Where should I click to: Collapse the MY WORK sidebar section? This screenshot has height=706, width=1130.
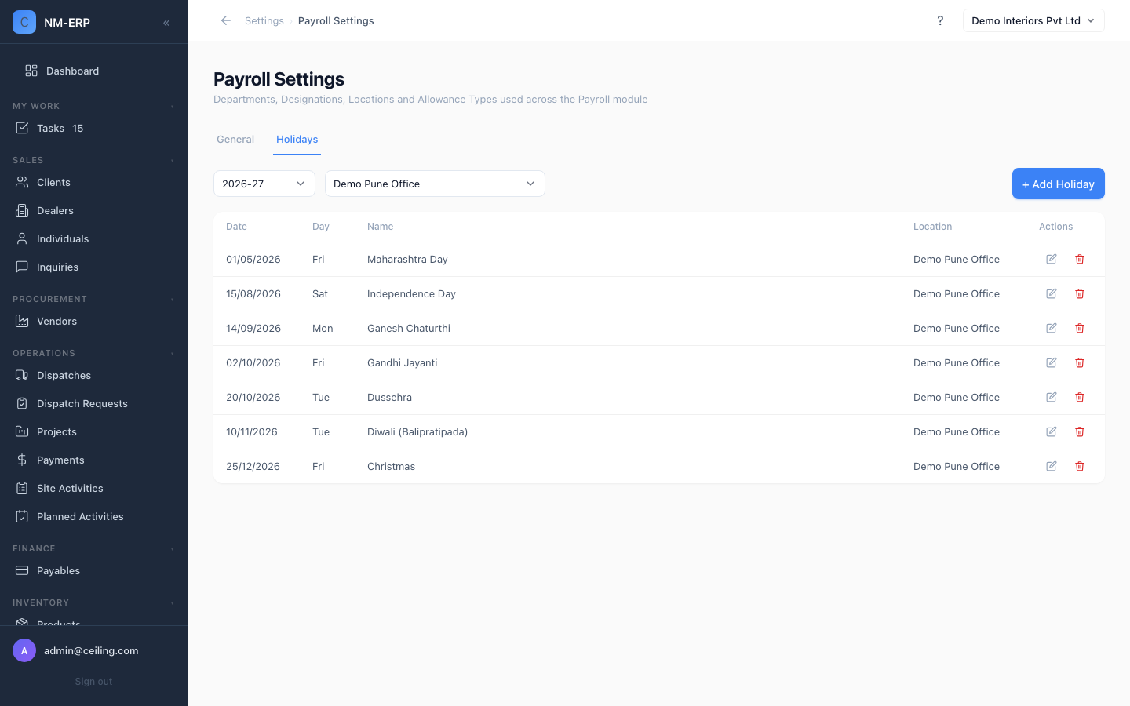point(94,106)
